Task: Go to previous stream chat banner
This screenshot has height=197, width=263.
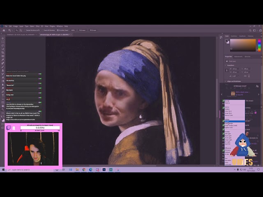Action: 222,94
